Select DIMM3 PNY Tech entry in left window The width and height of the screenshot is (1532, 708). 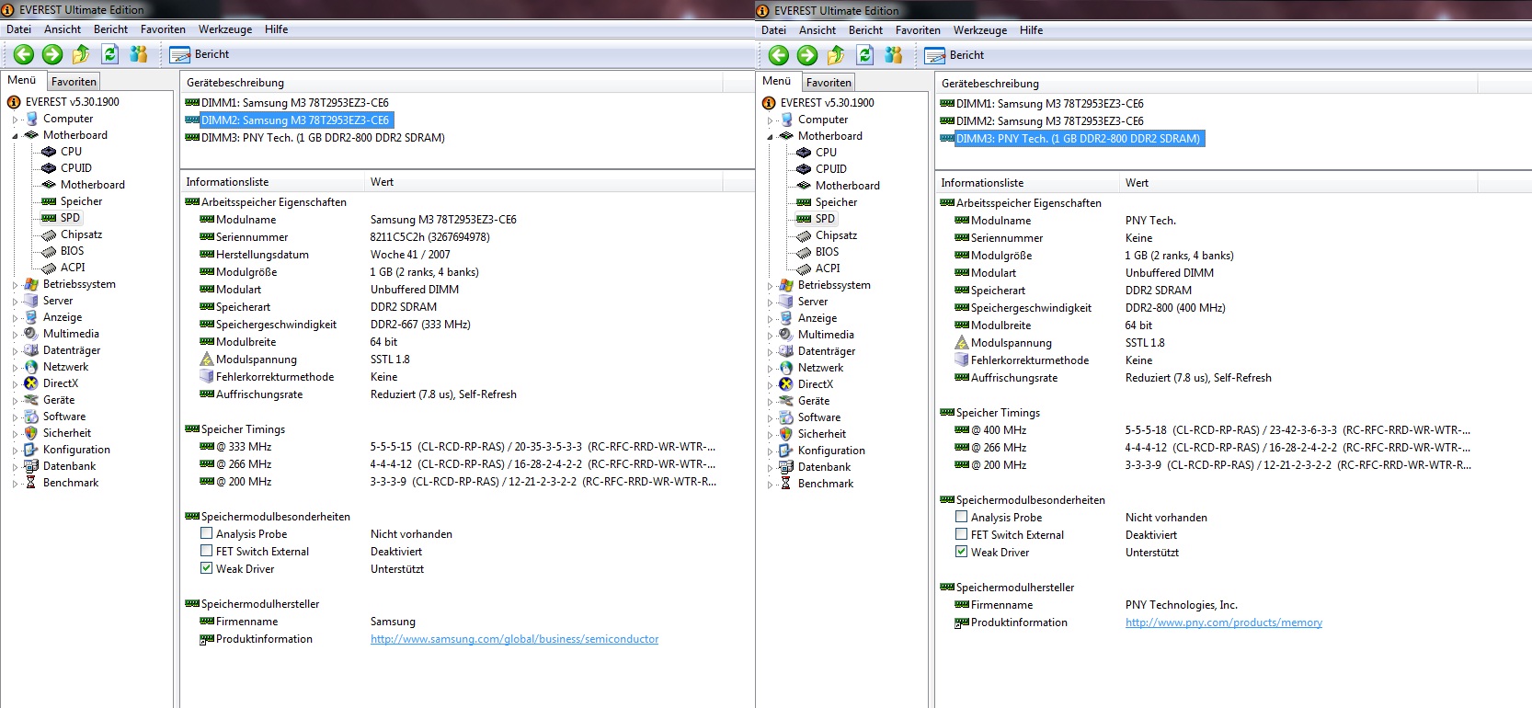point(314,138)
